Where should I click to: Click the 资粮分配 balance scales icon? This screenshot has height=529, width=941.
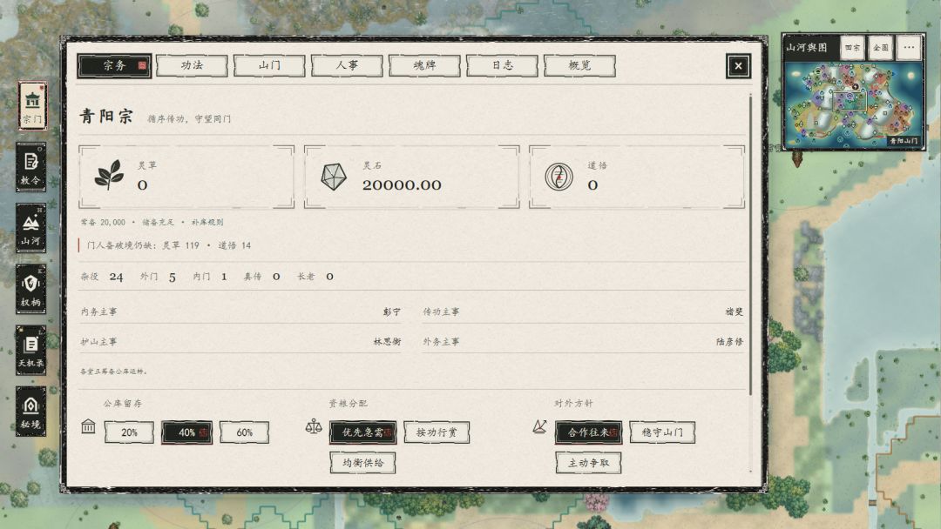point(314,426)
